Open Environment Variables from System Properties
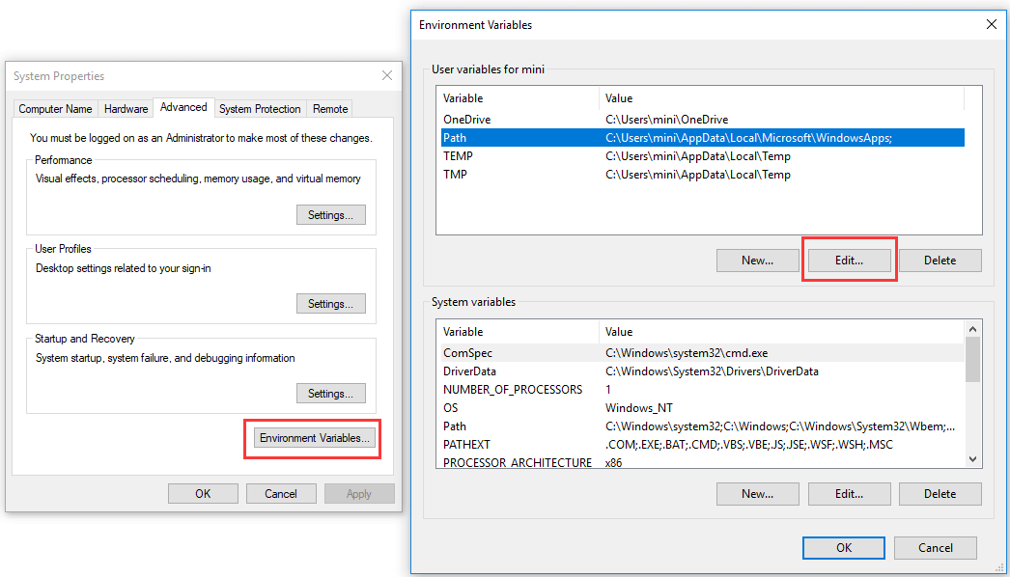Viewport: 1010px width, 577px height. (312, 438)
